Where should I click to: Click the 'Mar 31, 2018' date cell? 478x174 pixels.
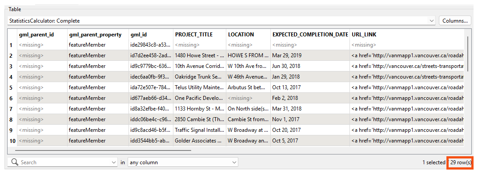click(x=310, y=109)
